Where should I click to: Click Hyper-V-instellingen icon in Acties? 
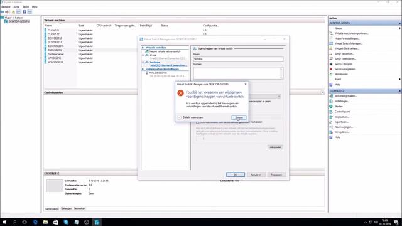click(331, 38)
